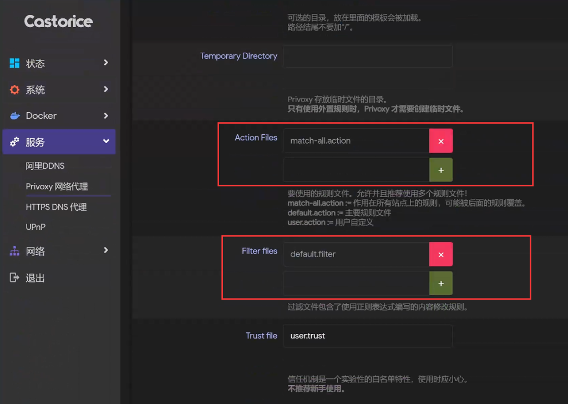This screenshot has height=404, width=568.
Task: Open 阿里DDNS service page
Action: 45,166
